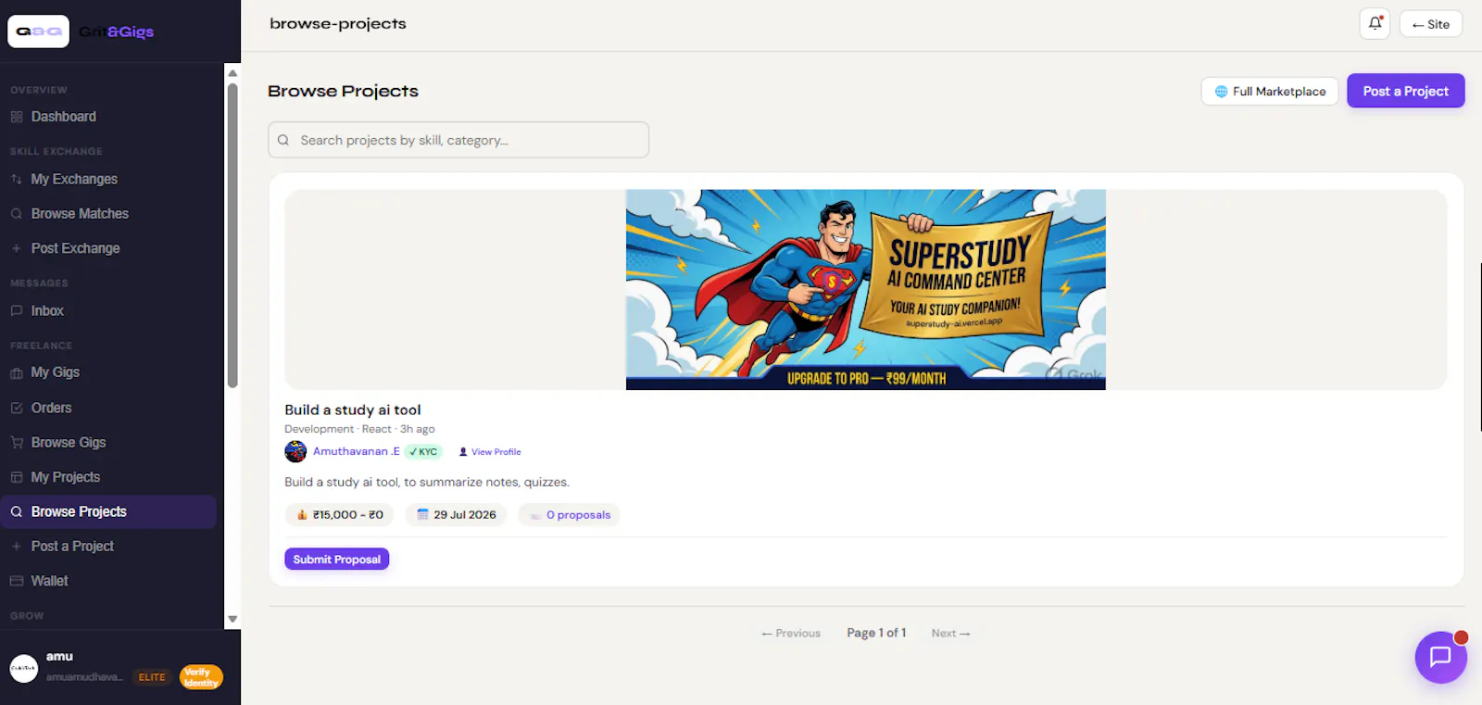Click the KYC verified badge
Screen dimensions: 1482x705
point(423,452)
